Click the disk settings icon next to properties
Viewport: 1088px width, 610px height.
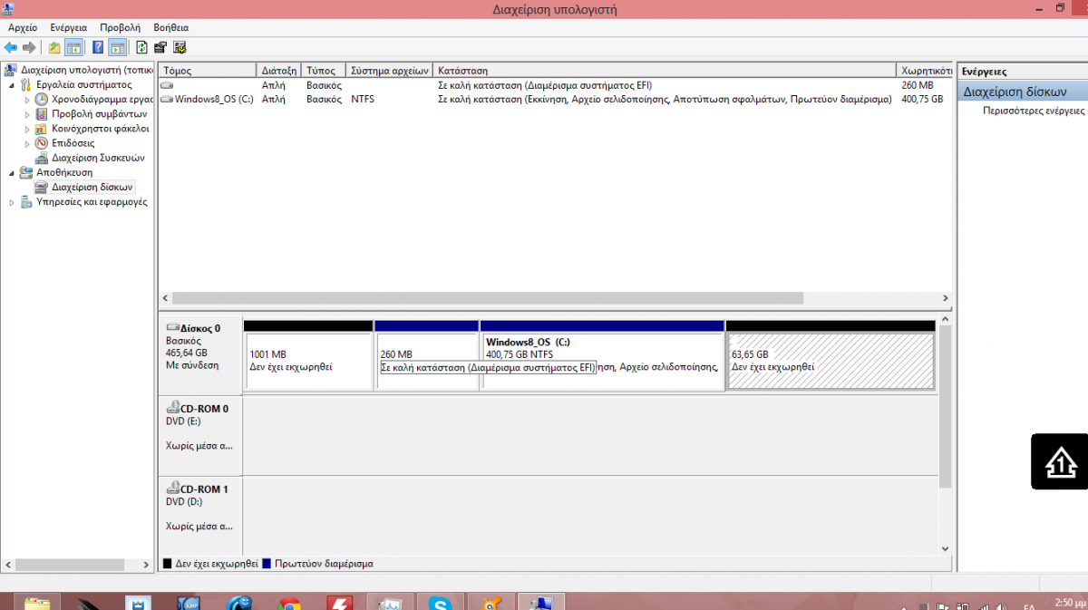click(180, 47)
